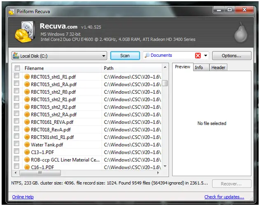259x206 pixels.
Task: Click status icon of C13~1.PDF
Action: 27,152
